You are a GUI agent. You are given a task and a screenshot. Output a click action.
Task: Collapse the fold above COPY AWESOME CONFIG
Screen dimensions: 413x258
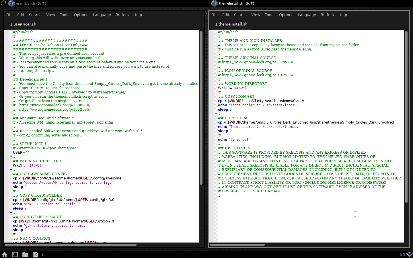click(x=11, y=170)
